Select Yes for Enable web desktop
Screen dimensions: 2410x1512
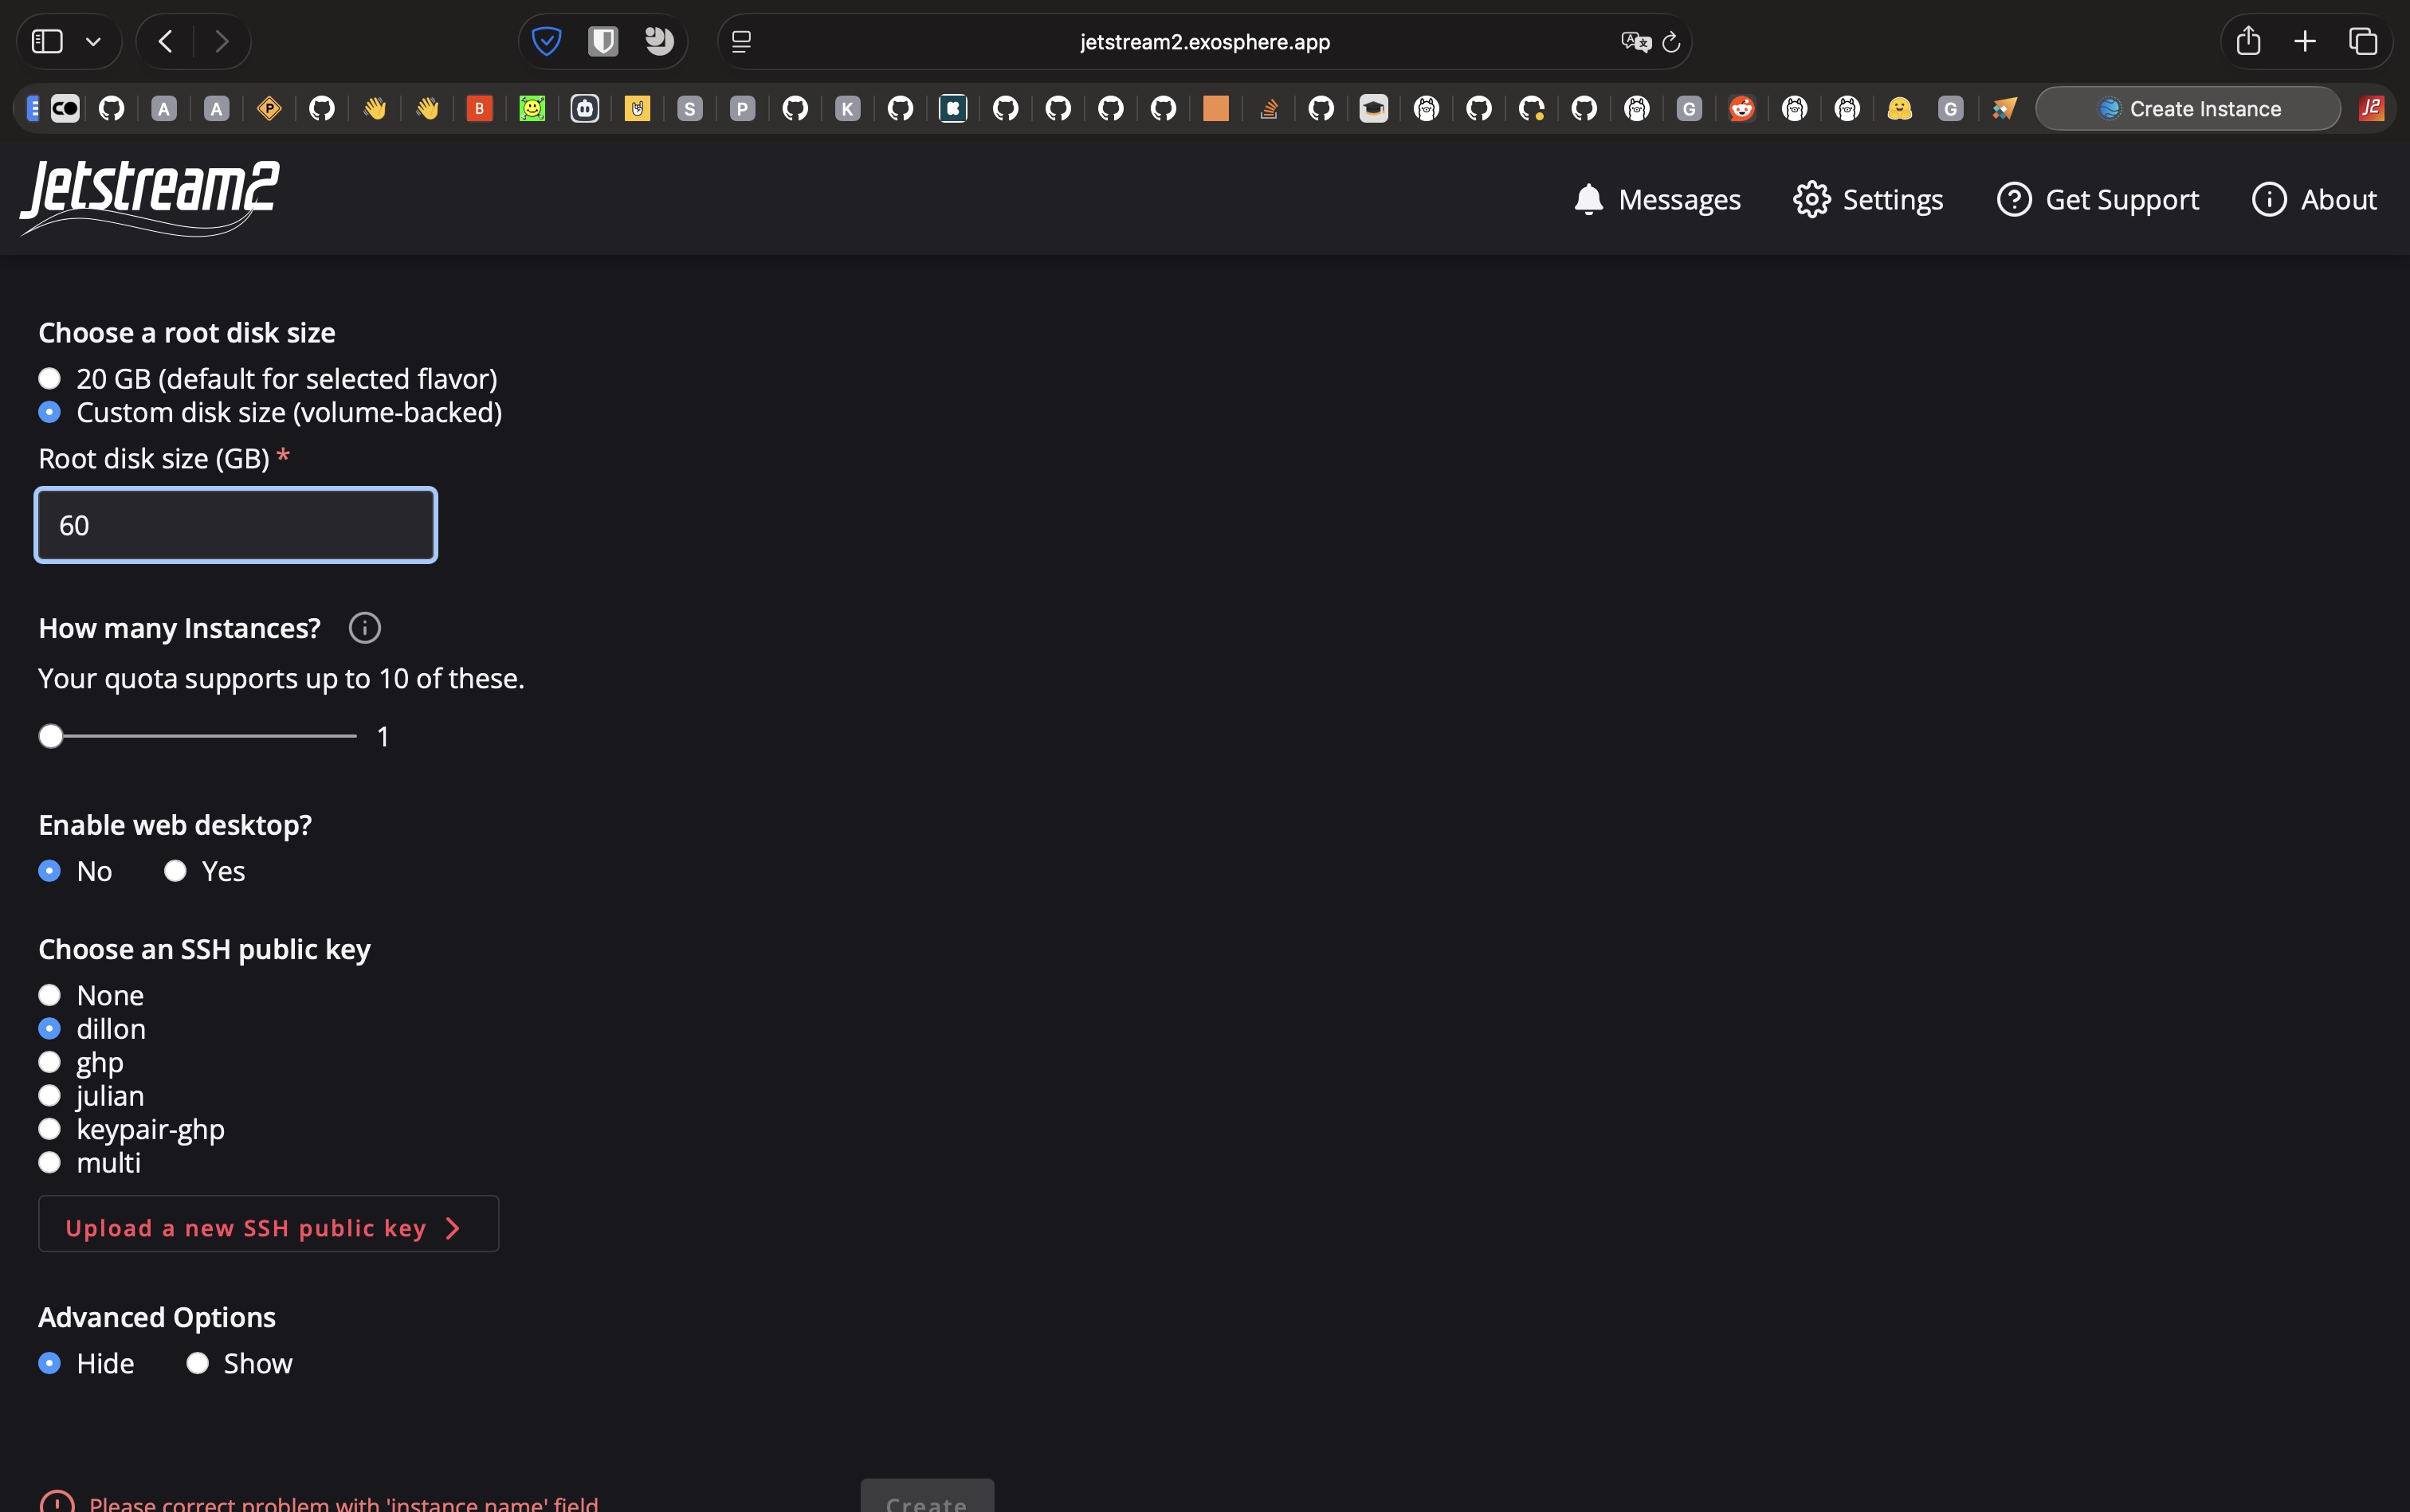coord(175,871)
